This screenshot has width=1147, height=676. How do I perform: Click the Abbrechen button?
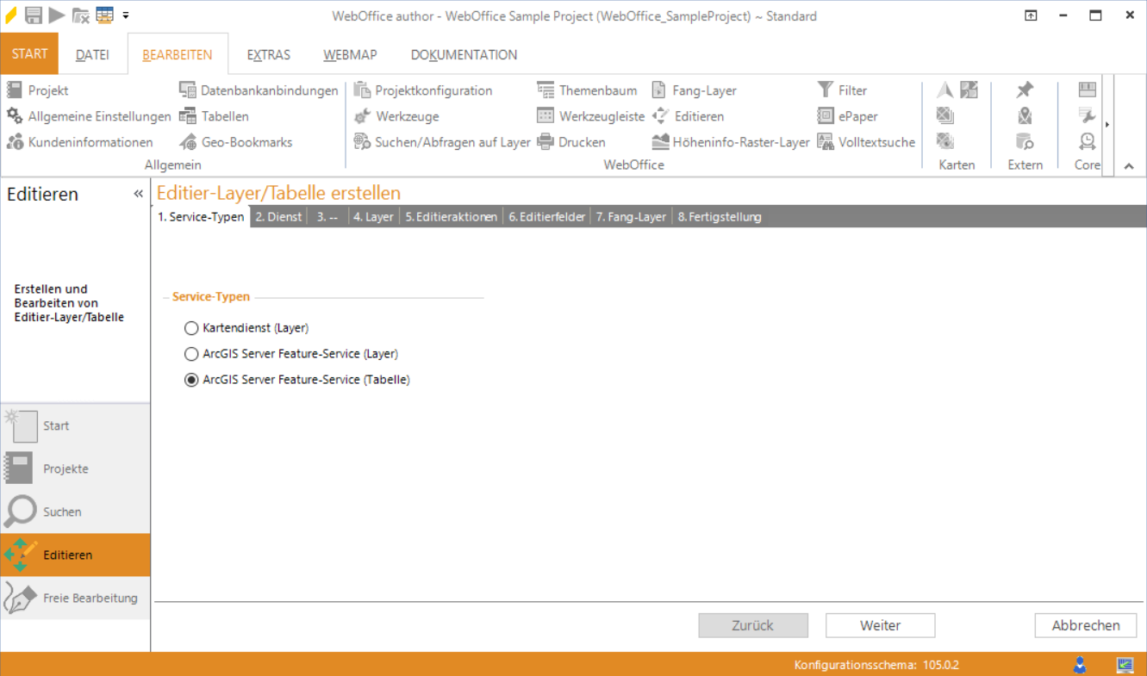tap(1086, 625)
